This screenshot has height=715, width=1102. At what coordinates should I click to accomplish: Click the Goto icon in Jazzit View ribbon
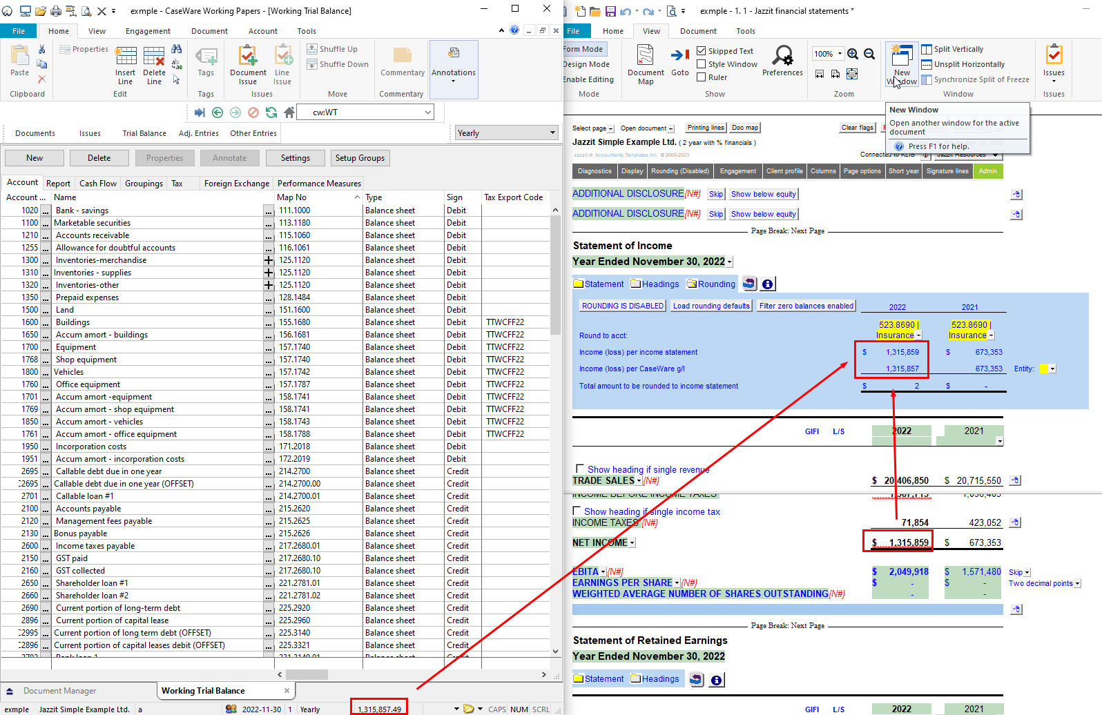[680, 61]
